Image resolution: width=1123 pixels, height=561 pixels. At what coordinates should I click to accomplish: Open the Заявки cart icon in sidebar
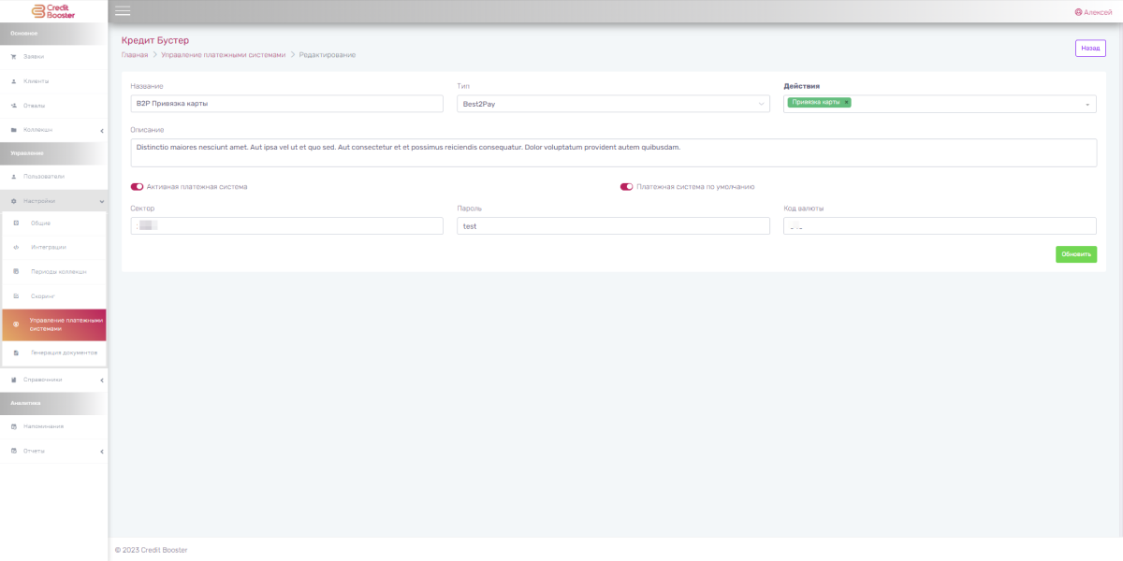pyautogui.click(x=14, y=57)
